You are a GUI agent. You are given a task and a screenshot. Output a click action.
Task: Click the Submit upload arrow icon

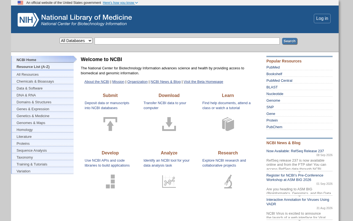110,124
